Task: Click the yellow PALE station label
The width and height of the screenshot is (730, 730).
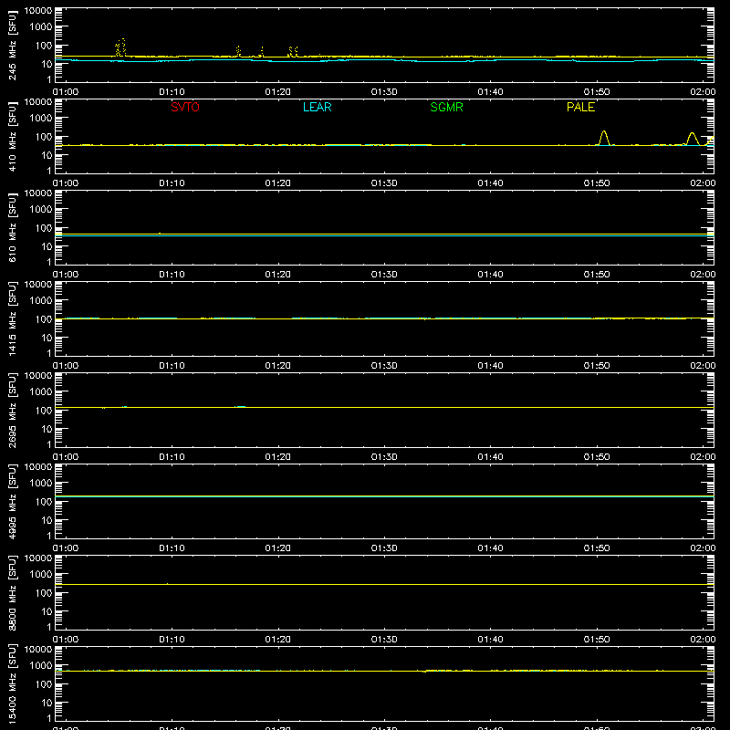Action: coord(580,107)
